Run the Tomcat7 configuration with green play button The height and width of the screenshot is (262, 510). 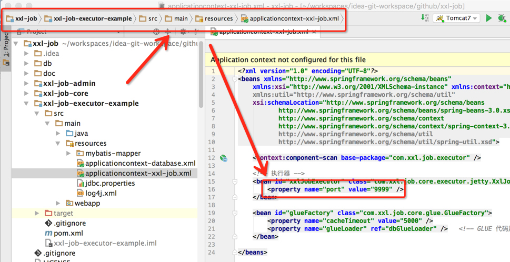[x=488, y=18]
